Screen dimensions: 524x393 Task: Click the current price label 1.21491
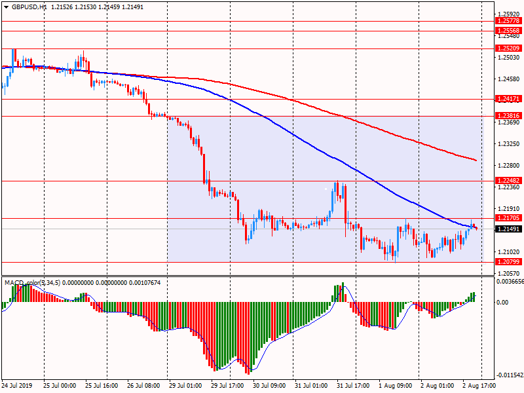(x=508, y=229)
